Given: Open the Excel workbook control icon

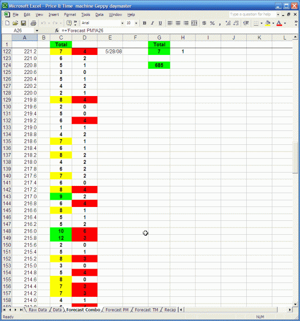Looking at the screenshot, I should pos(7,14).
